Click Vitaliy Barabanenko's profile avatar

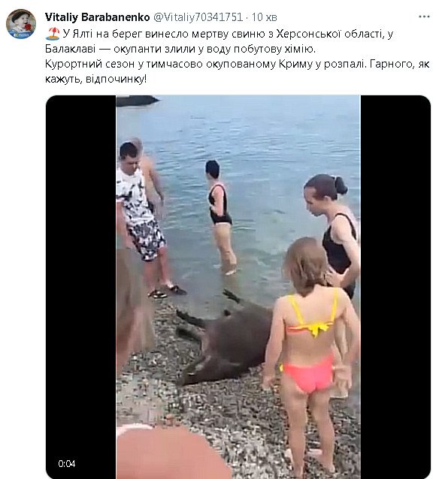[21, 24]
